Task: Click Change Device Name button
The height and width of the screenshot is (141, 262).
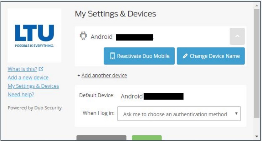Action: [x=211, y=56]
